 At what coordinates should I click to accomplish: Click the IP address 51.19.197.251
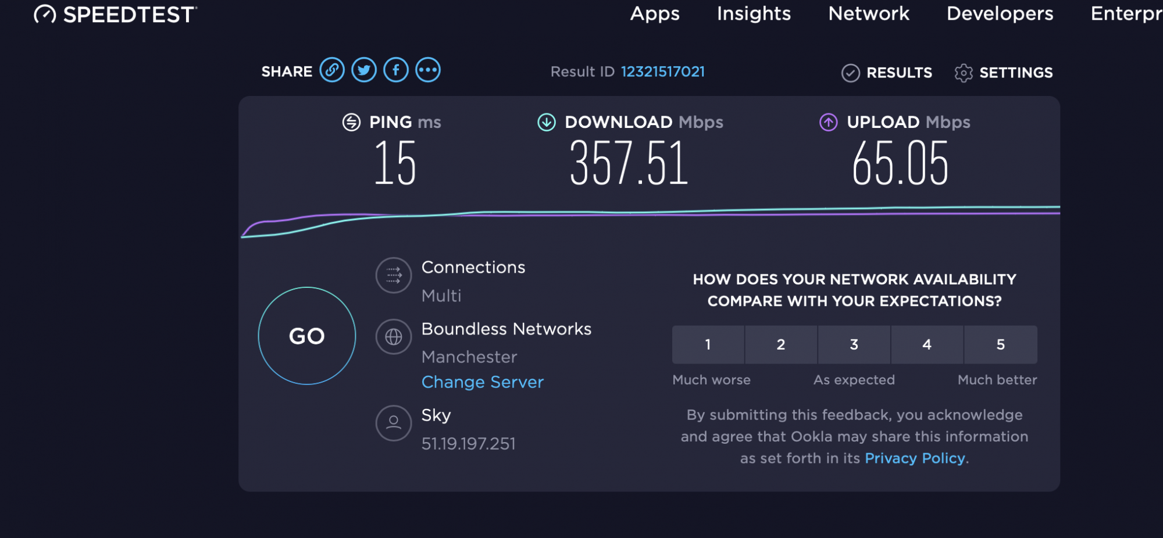point(469,444)
